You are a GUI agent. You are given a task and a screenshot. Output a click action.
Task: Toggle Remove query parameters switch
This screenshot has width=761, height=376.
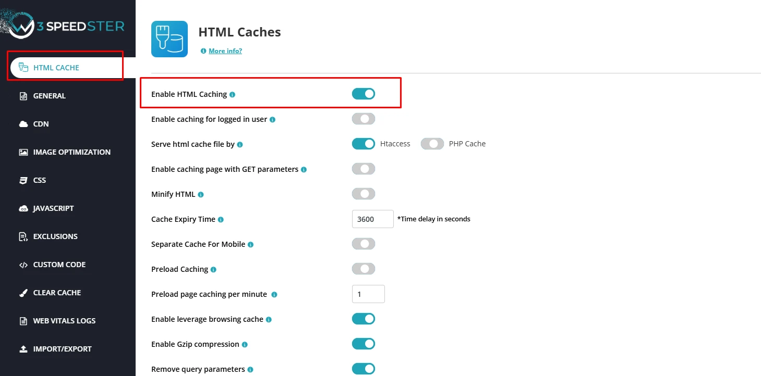click(364, 369)
